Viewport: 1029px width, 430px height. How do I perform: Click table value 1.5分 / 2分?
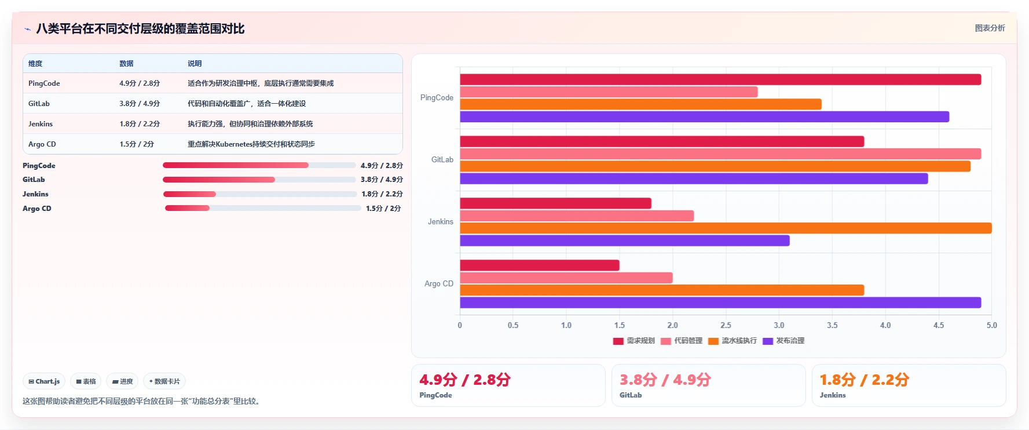(137, 144)
